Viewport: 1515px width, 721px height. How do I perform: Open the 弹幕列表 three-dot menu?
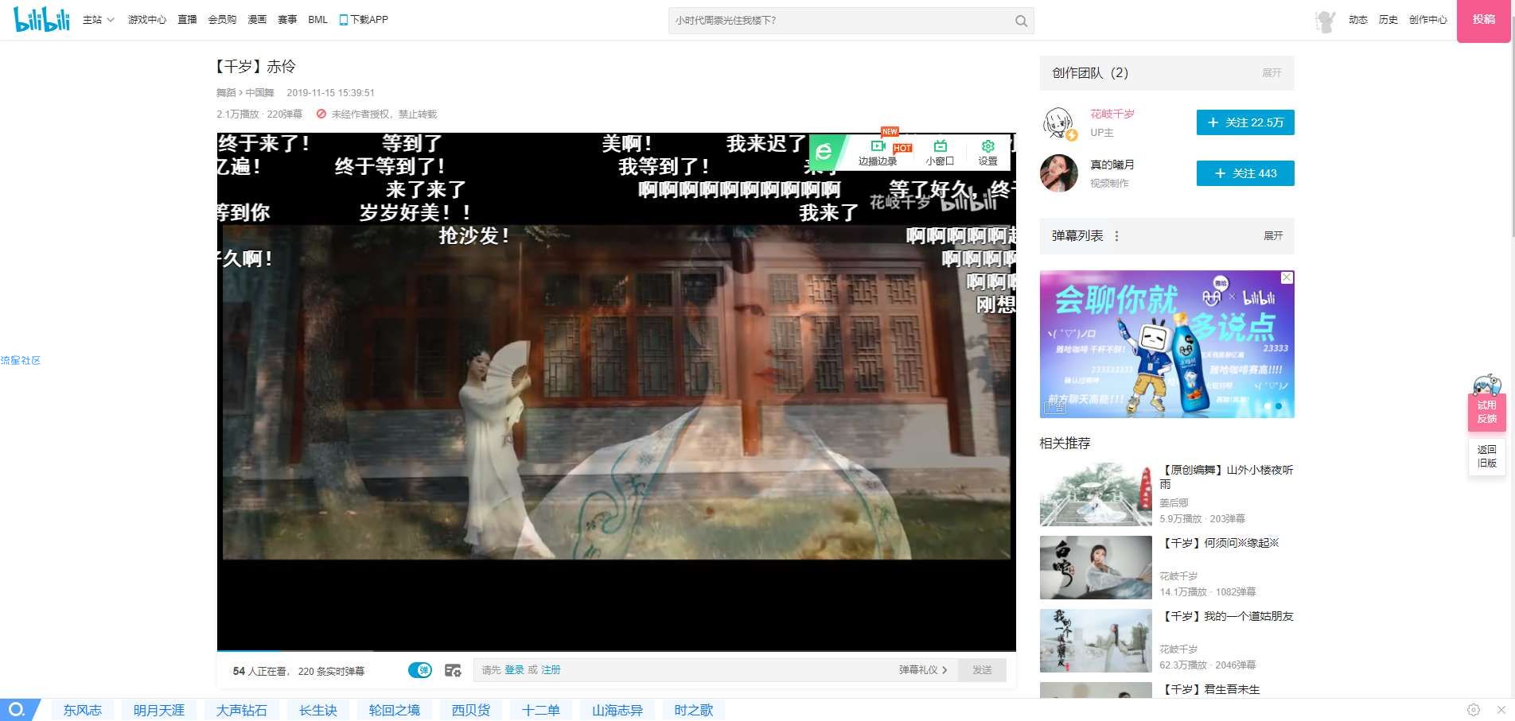coord(1116,236)
